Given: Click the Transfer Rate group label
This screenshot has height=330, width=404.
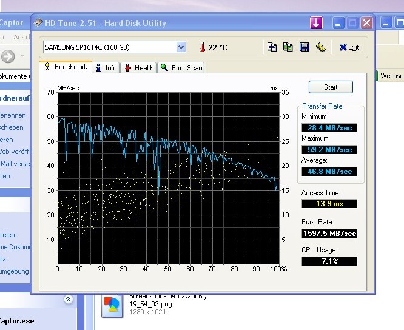Looking at the screenshot, I should [322, 106].
